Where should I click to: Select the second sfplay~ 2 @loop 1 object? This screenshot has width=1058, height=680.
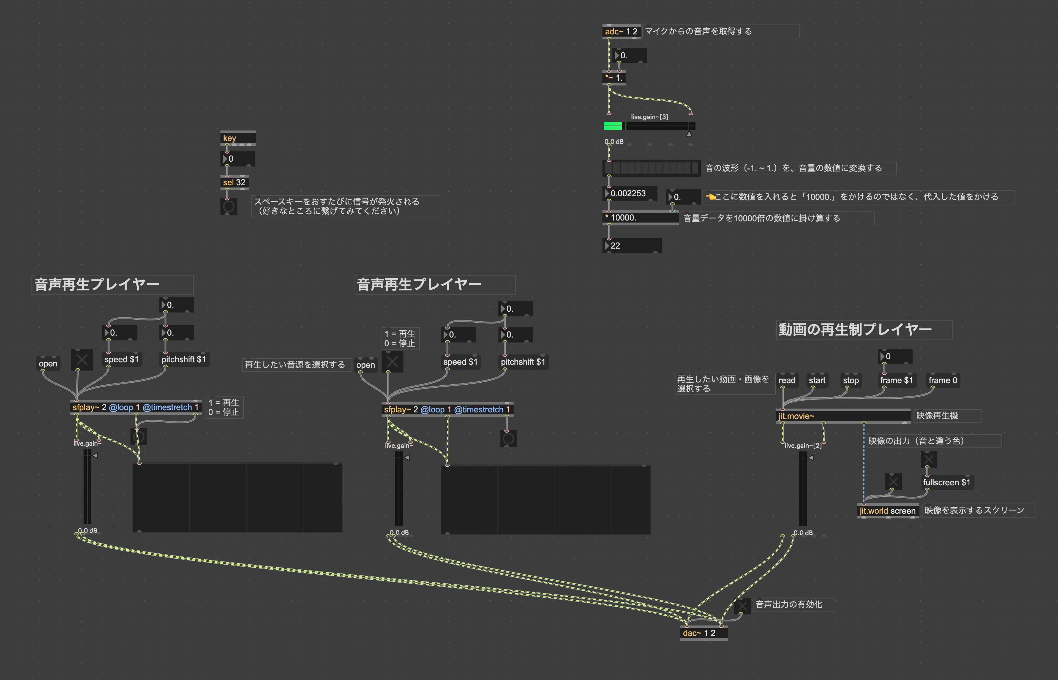[448, 410]
